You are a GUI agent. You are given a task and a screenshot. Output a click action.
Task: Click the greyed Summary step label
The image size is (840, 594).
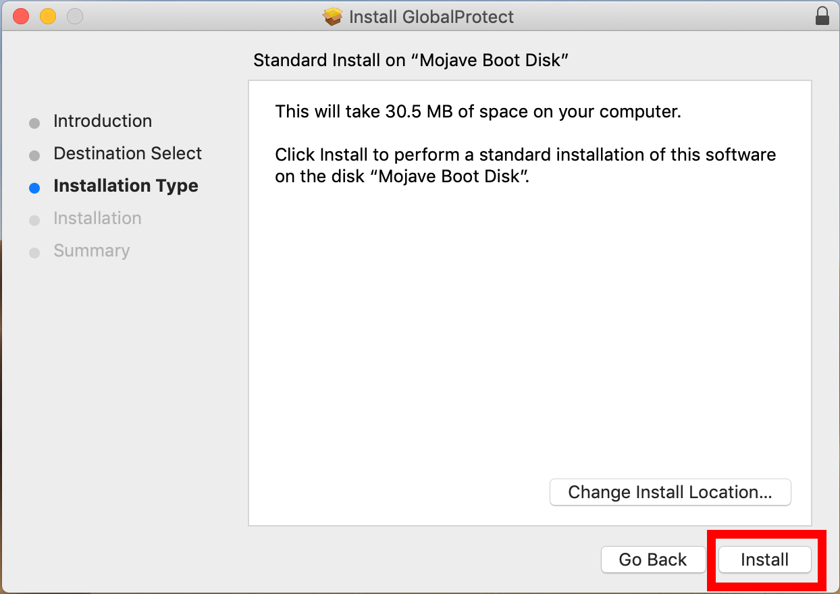click(x=91, y=251)
